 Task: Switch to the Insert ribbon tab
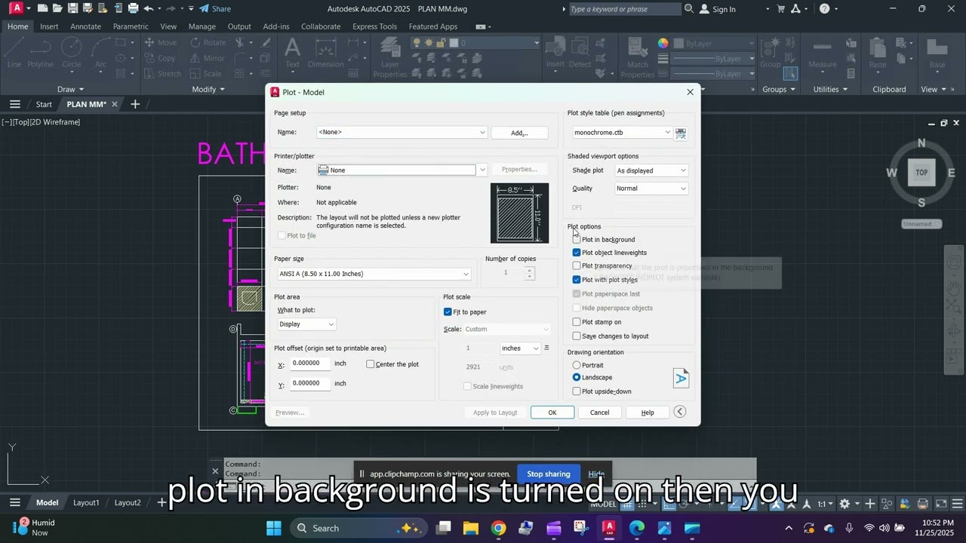click(x=49, y=26)
